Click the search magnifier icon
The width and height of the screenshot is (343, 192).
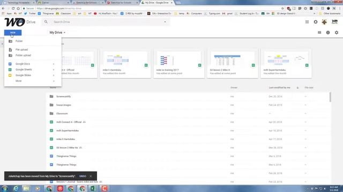click(x=46, y=22)
